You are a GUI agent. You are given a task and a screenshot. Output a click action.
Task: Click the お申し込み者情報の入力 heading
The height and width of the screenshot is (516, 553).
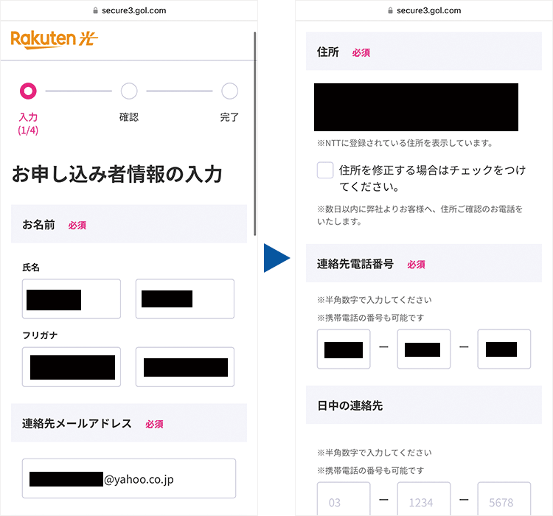click(x=117, y=174)
